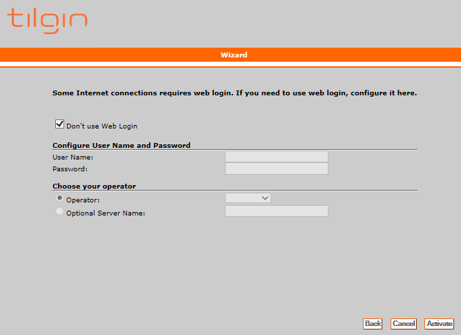The height and width of the screenshot is (335, 461).
Task: Click the Wizard header title
Action: (234, 55)
